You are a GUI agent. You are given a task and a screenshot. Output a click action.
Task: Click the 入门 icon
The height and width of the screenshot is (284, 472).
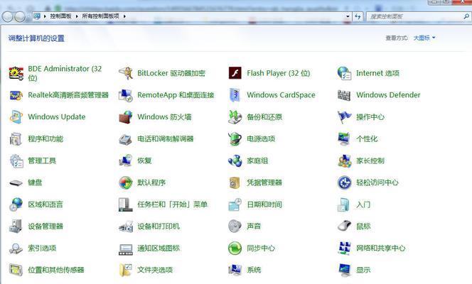344,204
